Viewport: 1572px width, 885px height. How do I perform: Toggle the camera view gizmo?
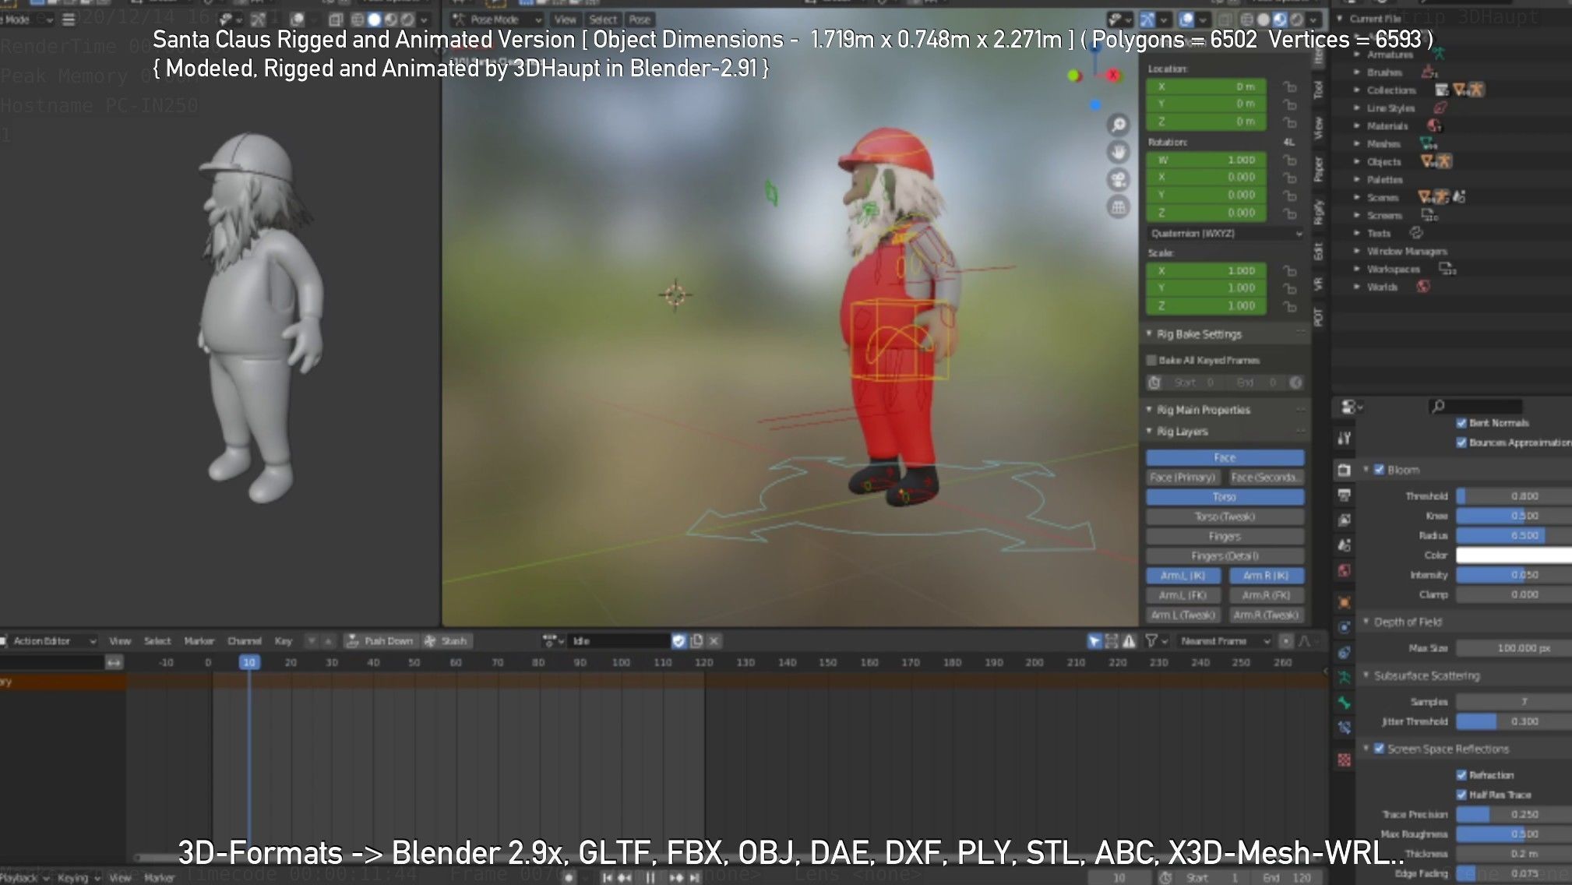click(x=1119, y=179)
